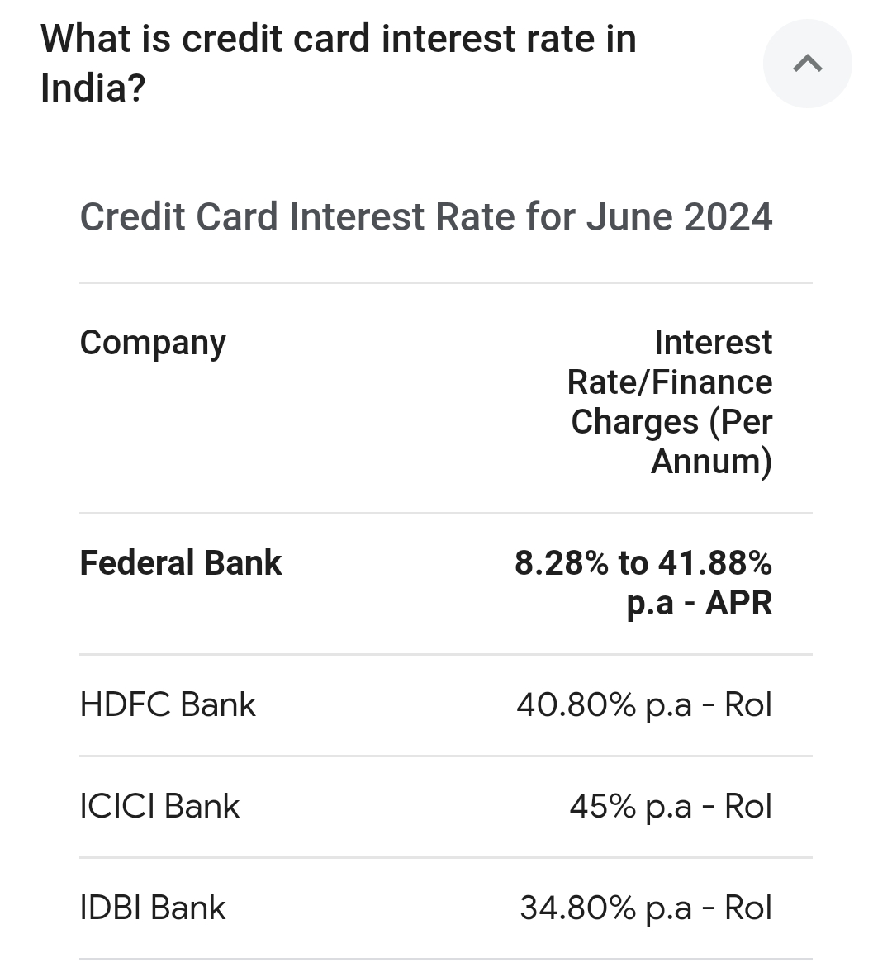Select the 'ICICI Bank' company cell

159,807
